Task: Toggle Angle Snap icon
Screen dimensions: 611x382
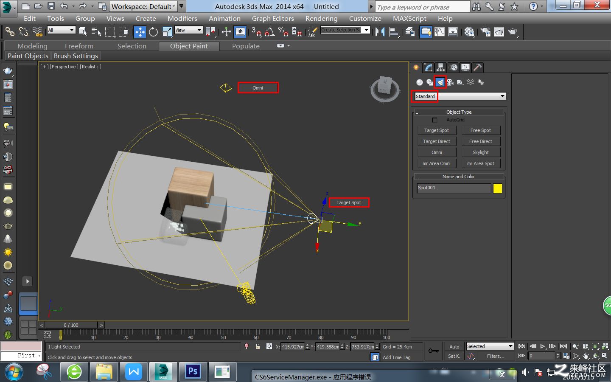Action: pos(270,32)
